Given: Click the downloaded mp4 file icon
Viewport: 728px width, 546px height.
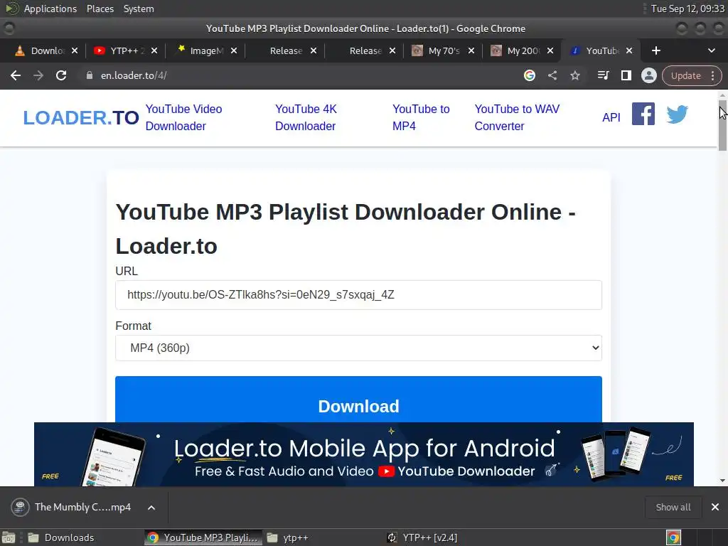Looking at the screenshot, I should (x=20, y=507).
